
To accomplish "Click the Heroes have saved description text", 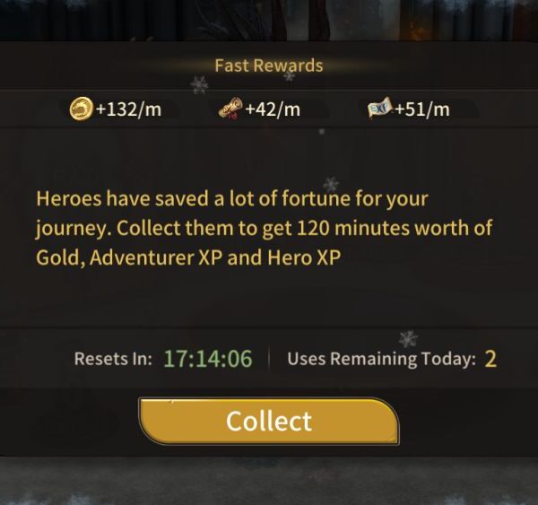I will [x=265, y=228].
